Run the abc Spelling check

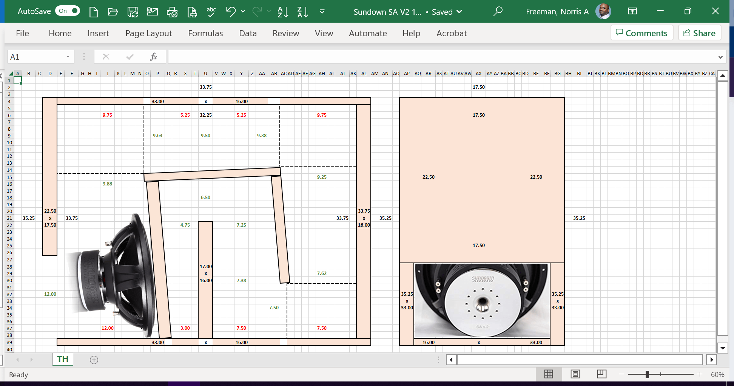click(x=211, y=12)
